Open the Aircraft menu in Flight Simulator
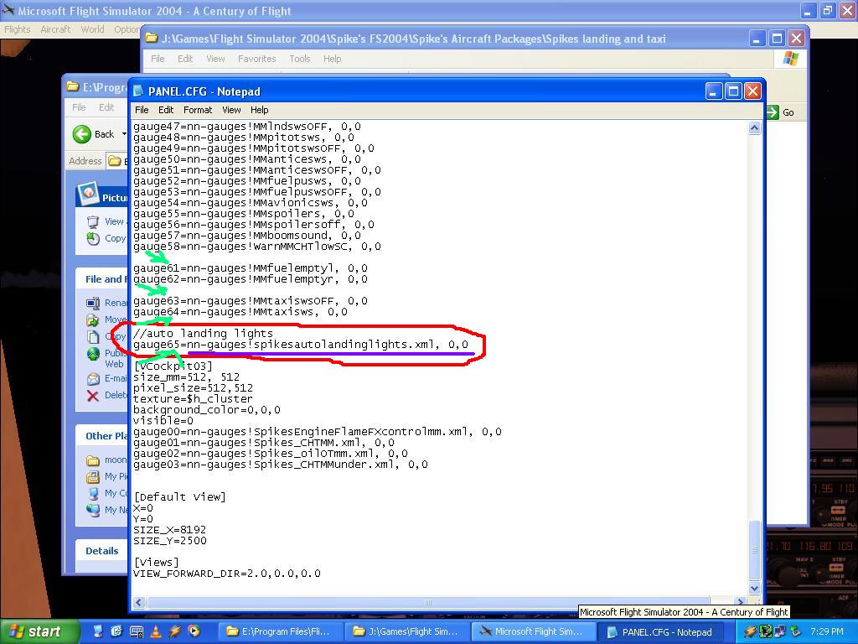This screenshot has height=644, width=858. click(x=55, y=29)
